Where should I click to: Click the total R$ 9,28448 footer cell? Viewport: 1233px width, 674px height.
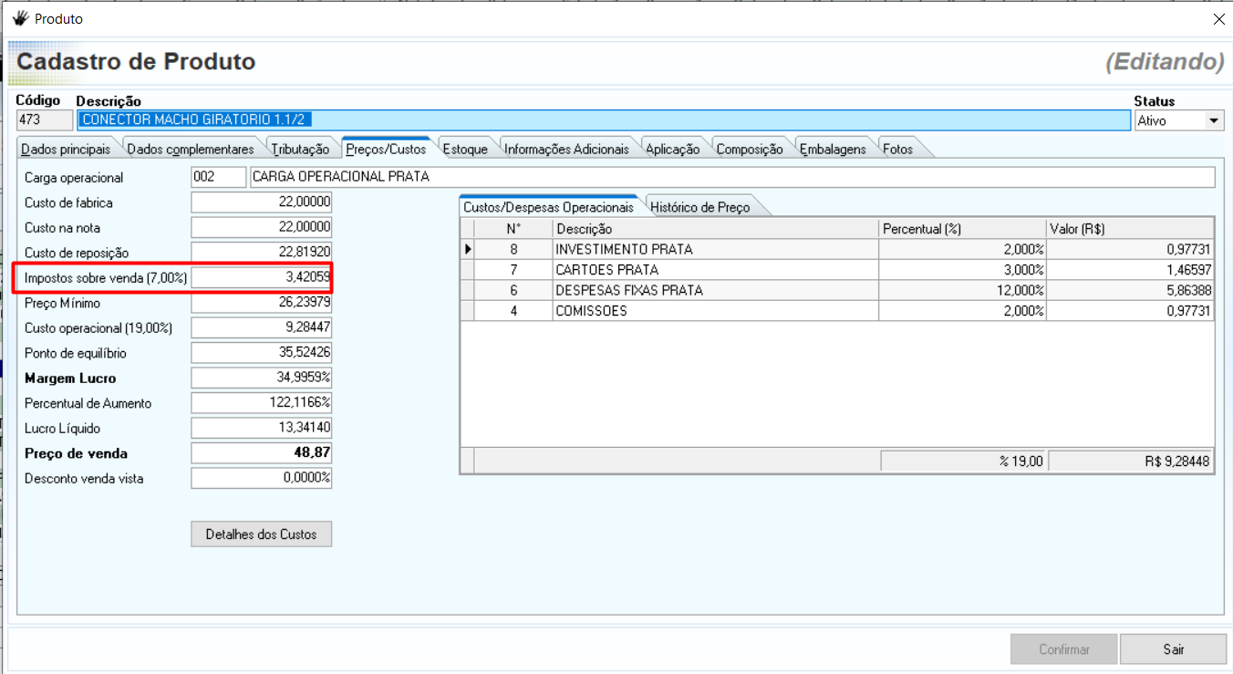point(1131,461)
